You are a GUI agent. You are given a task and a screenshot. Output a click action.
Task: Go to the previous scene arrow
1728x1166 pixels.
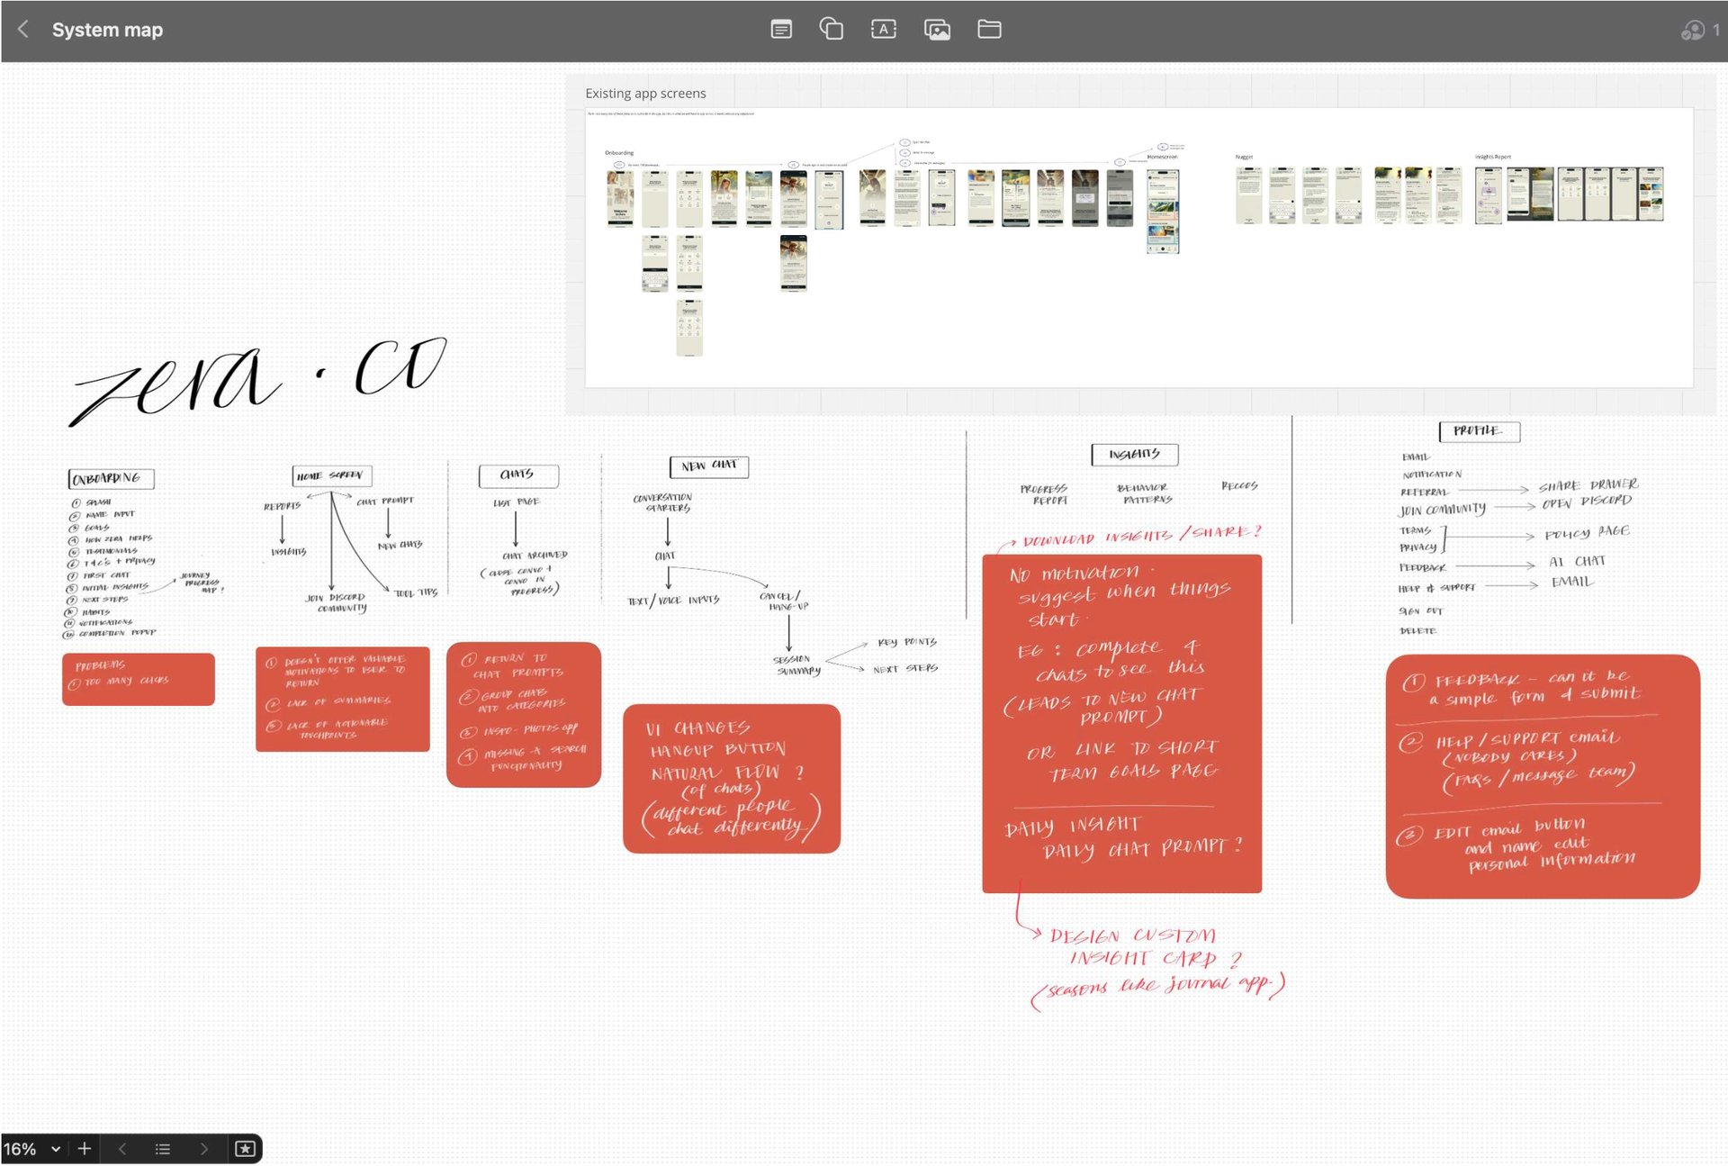coord(122,1148)
